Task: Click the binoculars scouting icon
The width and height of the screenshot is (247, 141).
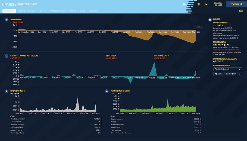Action: 191,4
